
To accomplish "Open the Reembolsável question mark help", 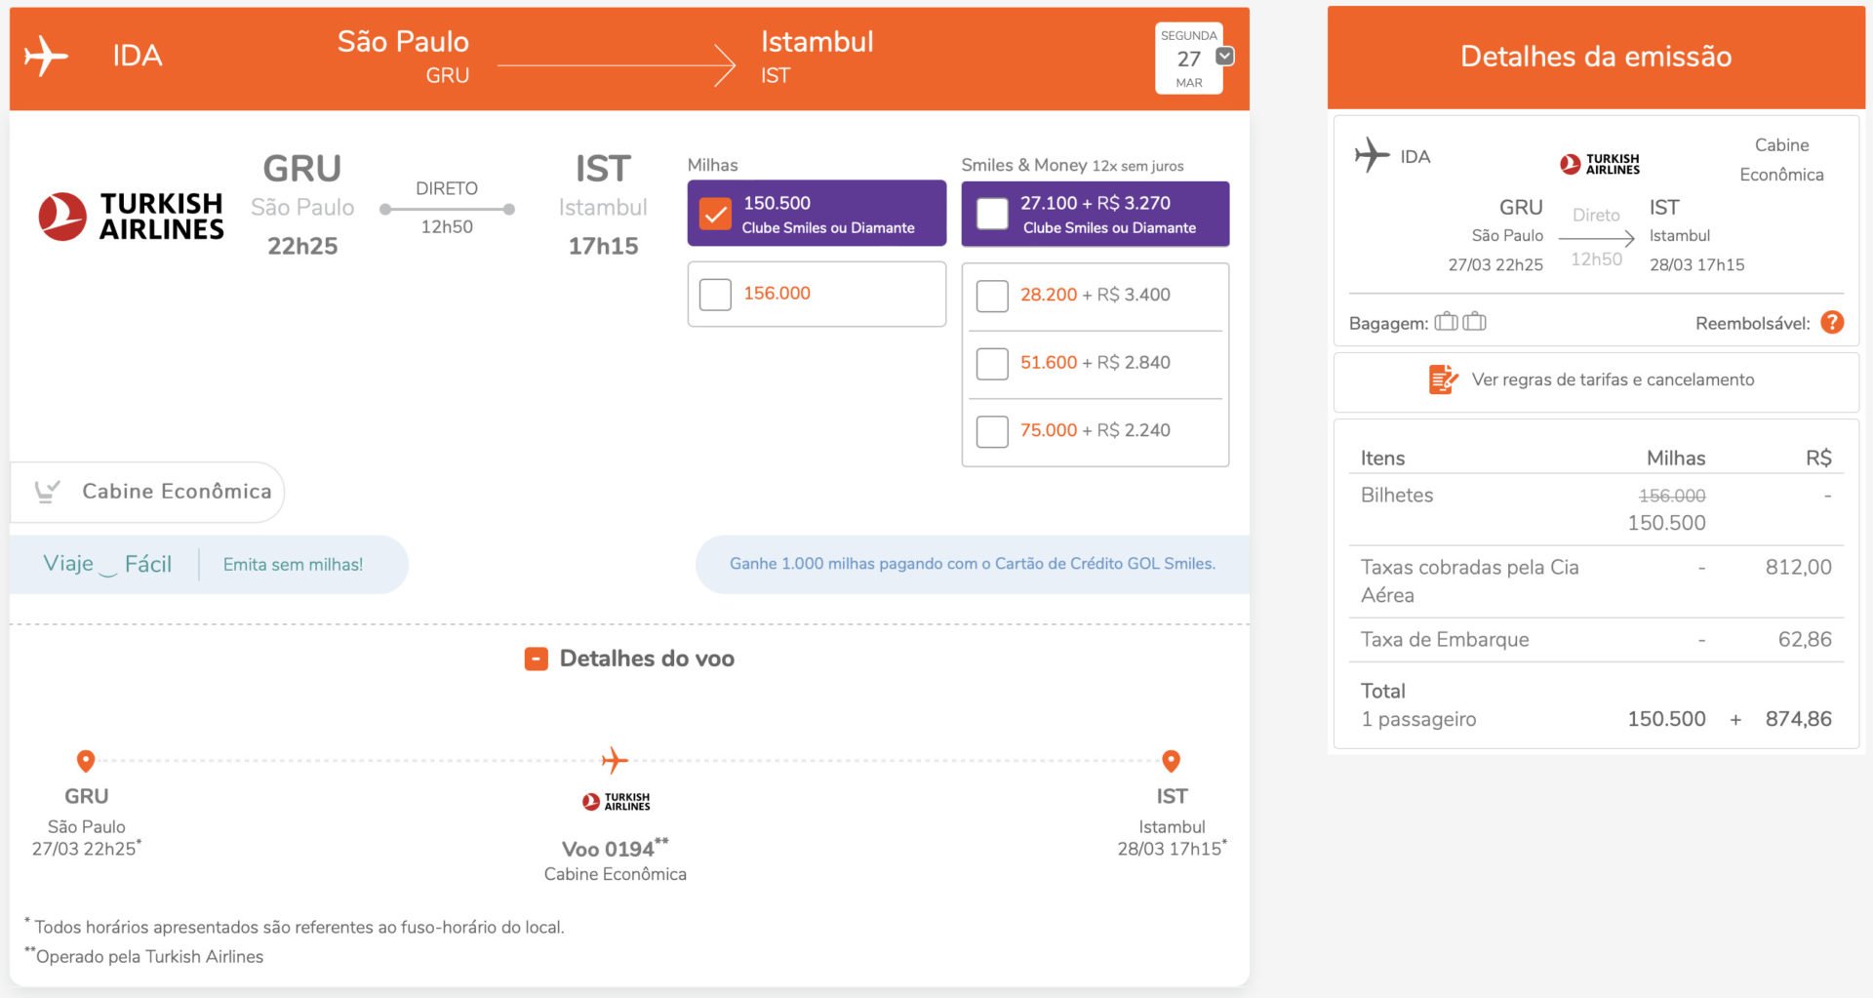I will click(x=1832, y=322).
